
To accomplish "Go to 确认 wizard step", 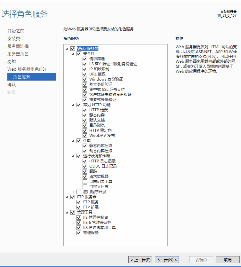I will click(x=12, y=85).
